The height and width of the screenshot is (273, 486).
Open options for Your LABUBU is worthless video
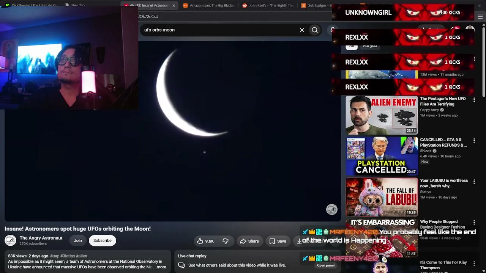pyautogui.click(x=474, y=182)
